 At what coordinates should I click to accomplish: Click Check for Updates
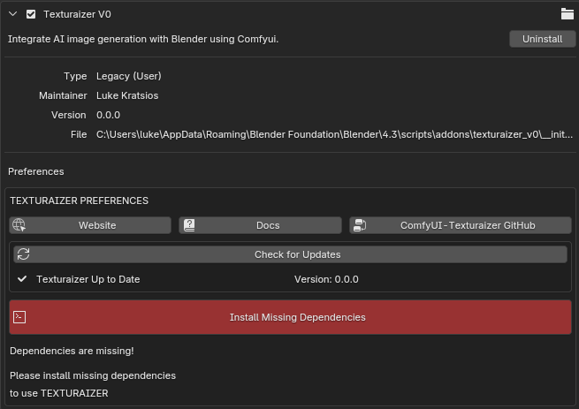(x=290, y=254)
